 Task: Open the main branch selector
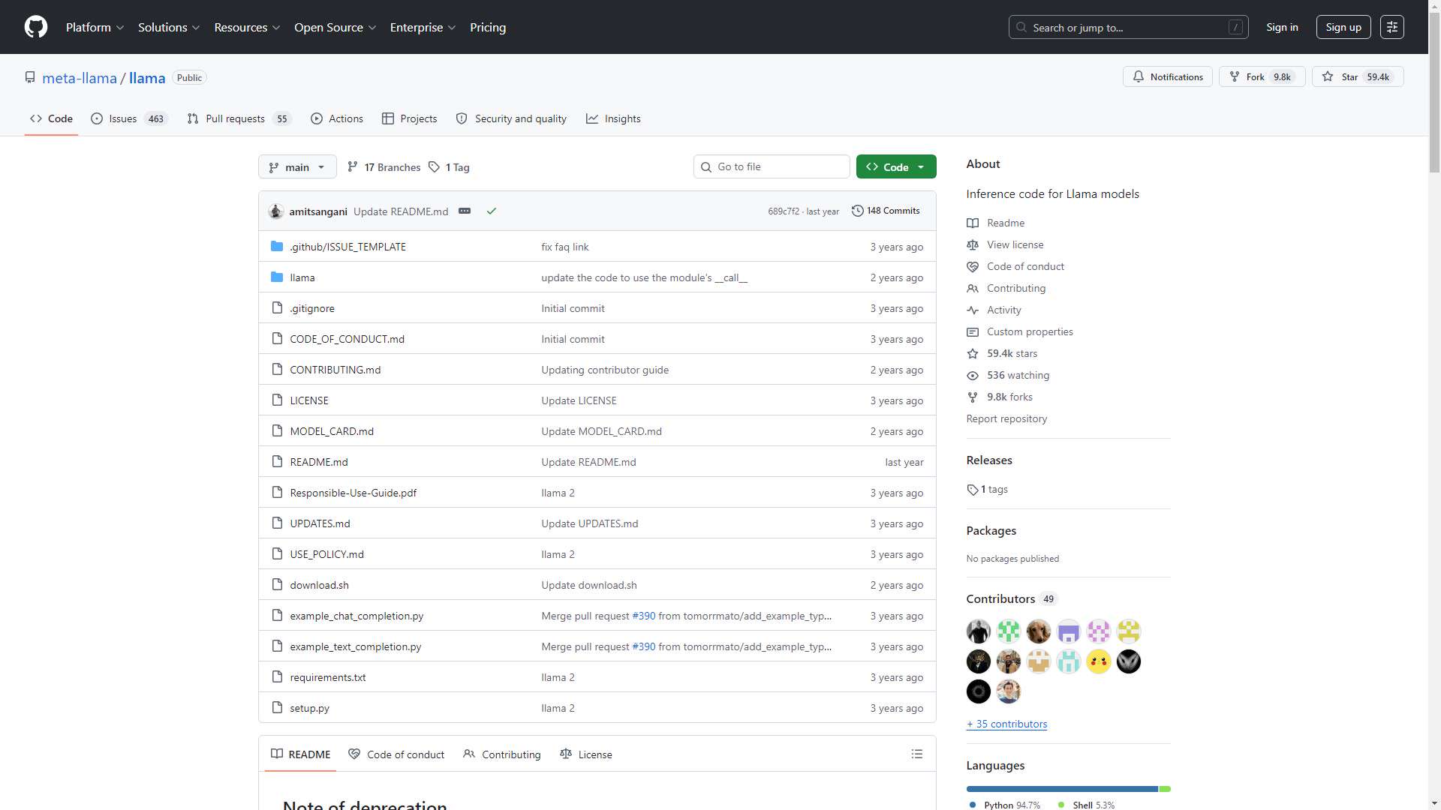[297, 167]
